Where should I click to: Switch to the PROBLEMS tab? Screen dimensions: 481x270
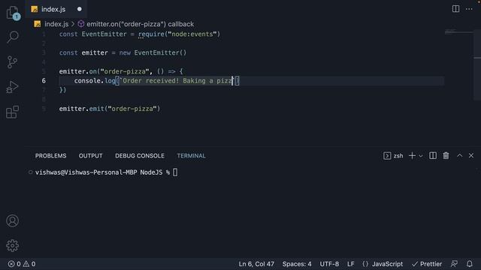[50, 156]
